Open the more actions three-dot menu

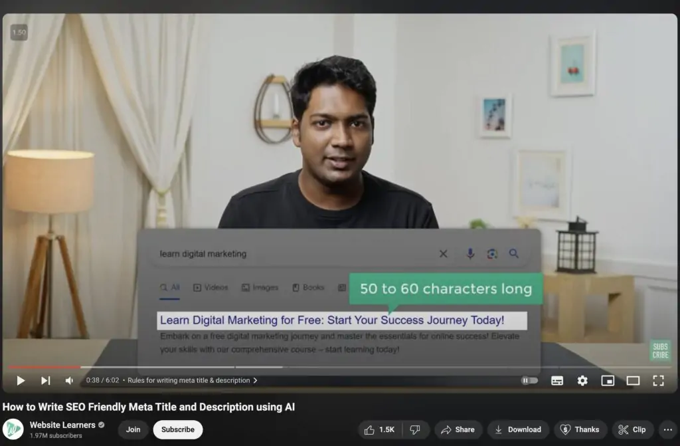[x=666, y=429]
